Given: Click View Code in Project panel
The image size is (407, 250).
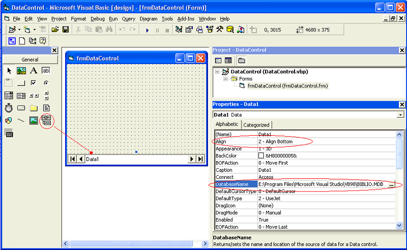Looking at the screenshot, I should click(218, 60).
